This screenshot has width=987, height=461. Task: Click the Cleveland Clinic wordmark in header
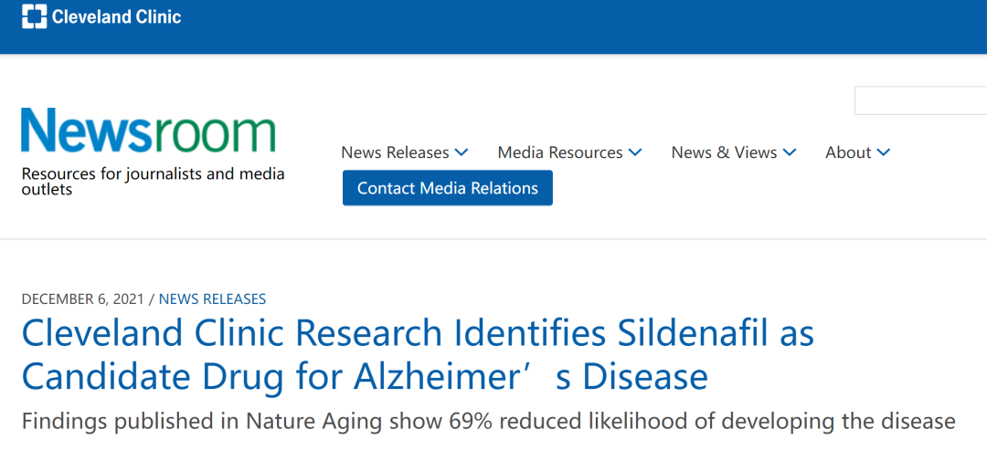(x=116, y=16)
